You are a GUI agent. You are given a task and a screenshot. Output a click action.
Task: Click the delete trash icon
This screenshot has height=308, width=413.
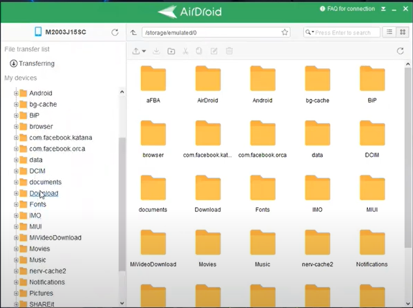[x=229, y=51]
